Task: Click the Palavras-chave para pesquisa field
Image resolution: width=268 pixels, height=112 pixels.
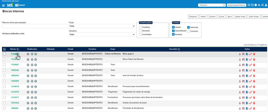Action: pyautogui.click(x=33, y=26)
